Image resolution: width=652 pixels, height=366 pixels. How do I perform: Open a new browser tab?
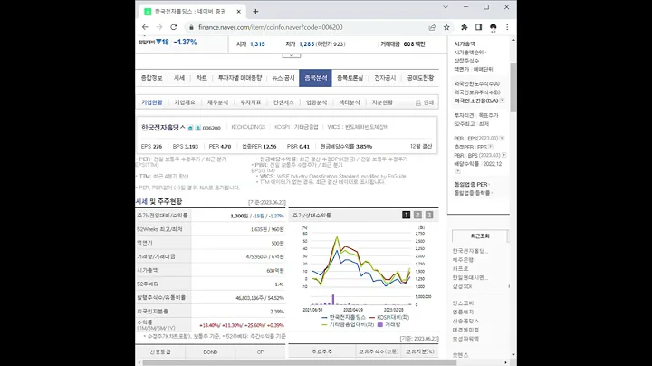tap(255, 12)
